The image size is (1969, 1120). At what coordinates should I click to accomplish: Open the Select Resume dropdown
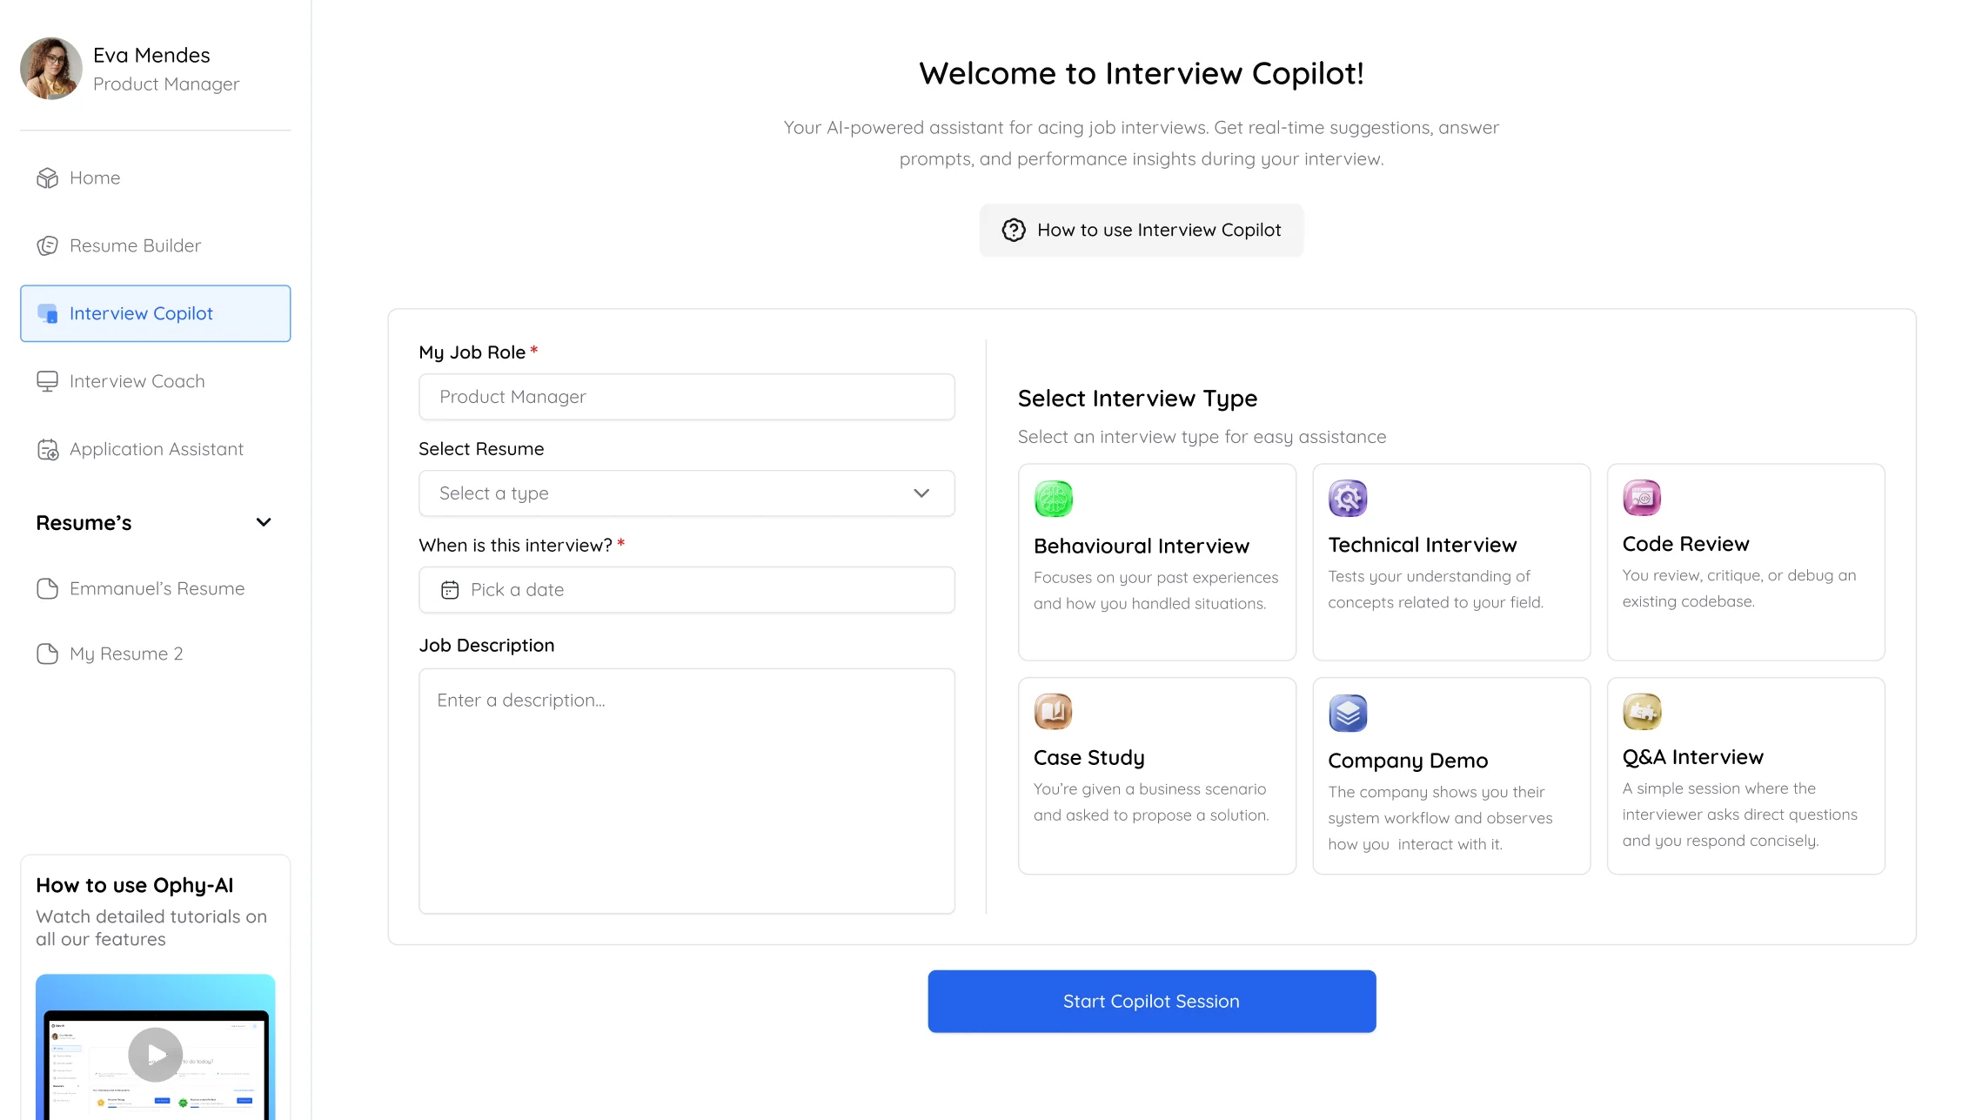click(x=686, y=493)
